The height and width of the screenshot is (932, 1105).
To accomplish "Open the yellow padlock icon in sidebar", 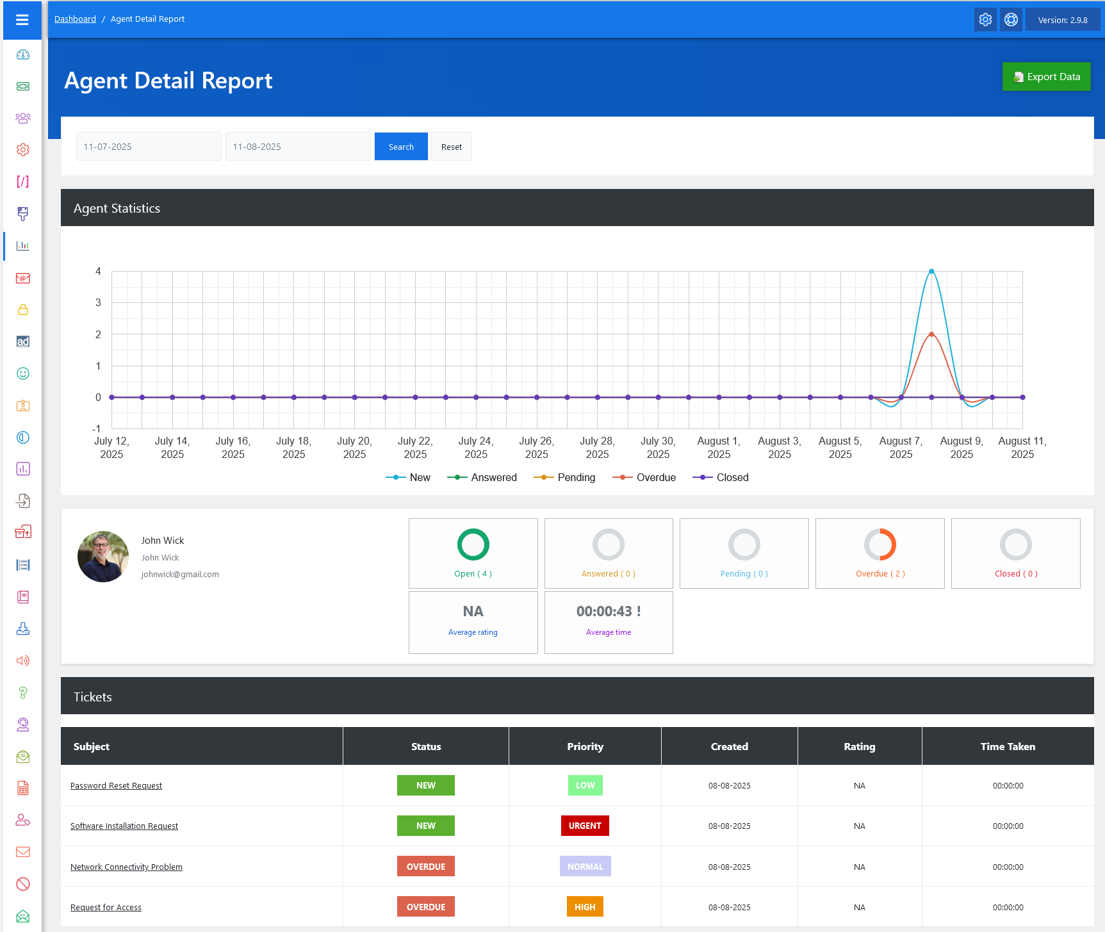I will (x=23, y=310).
